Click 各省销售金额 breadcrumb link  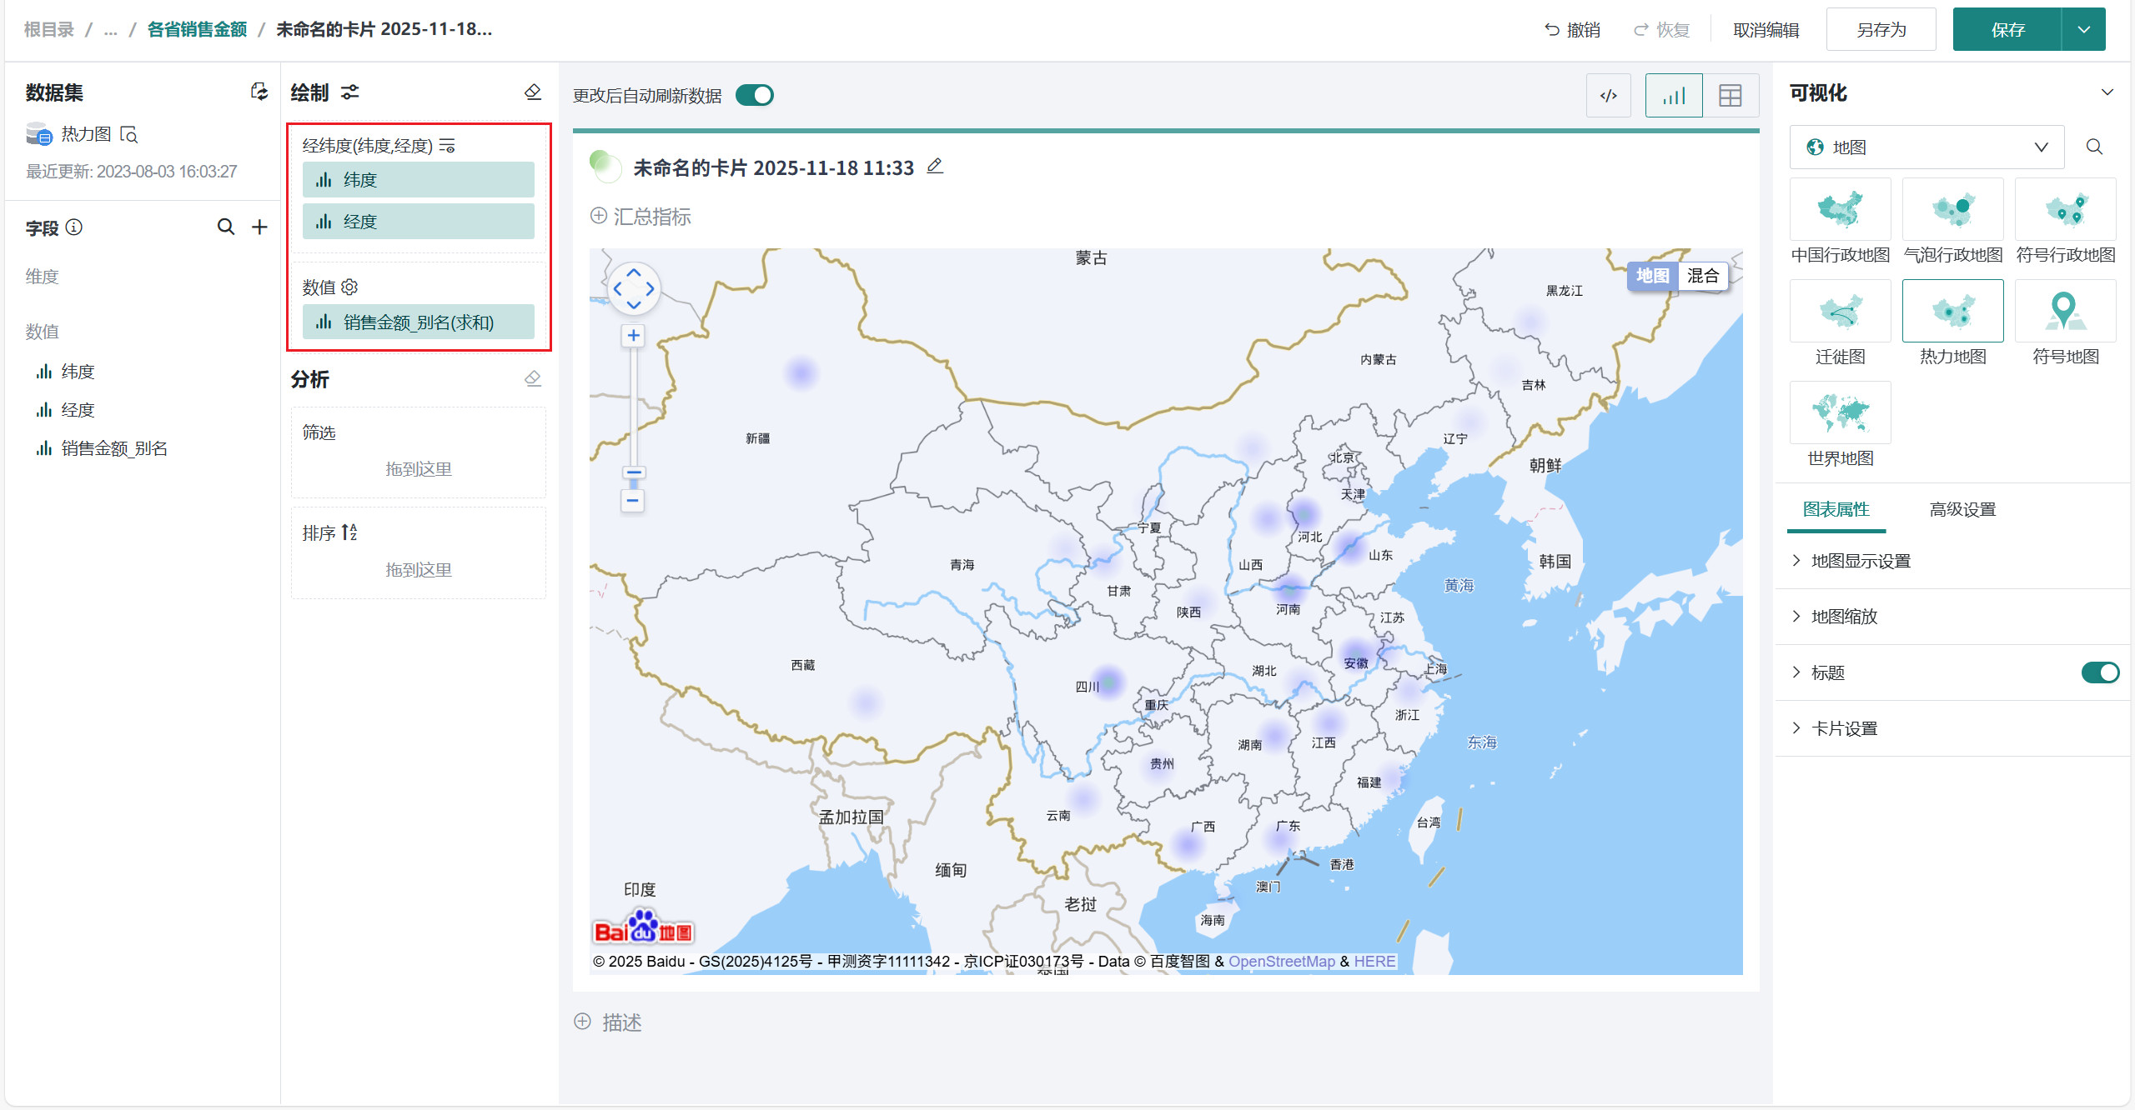(x=197, y=29)
